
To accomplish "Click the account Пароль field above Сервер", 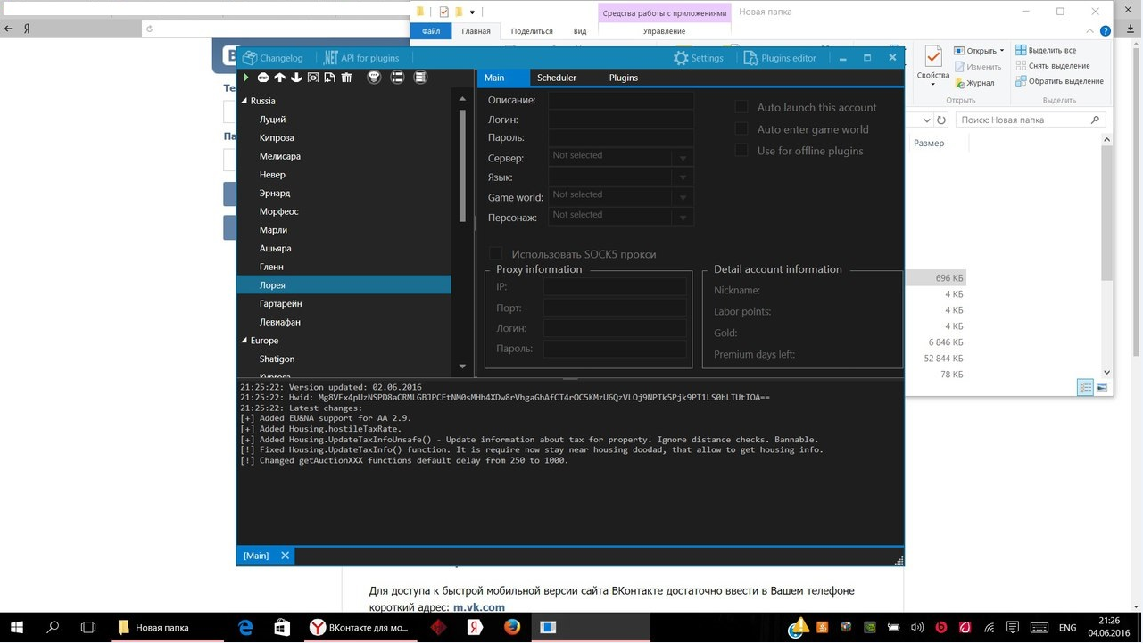I will tap(621, 137).
